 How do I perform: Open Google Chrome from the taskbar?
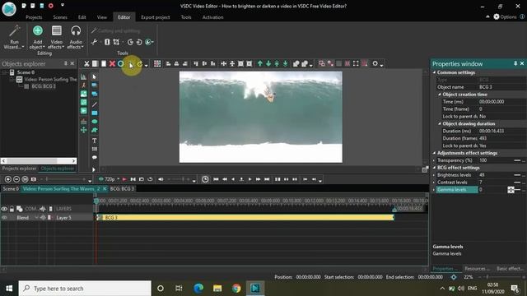pos(236,289)
